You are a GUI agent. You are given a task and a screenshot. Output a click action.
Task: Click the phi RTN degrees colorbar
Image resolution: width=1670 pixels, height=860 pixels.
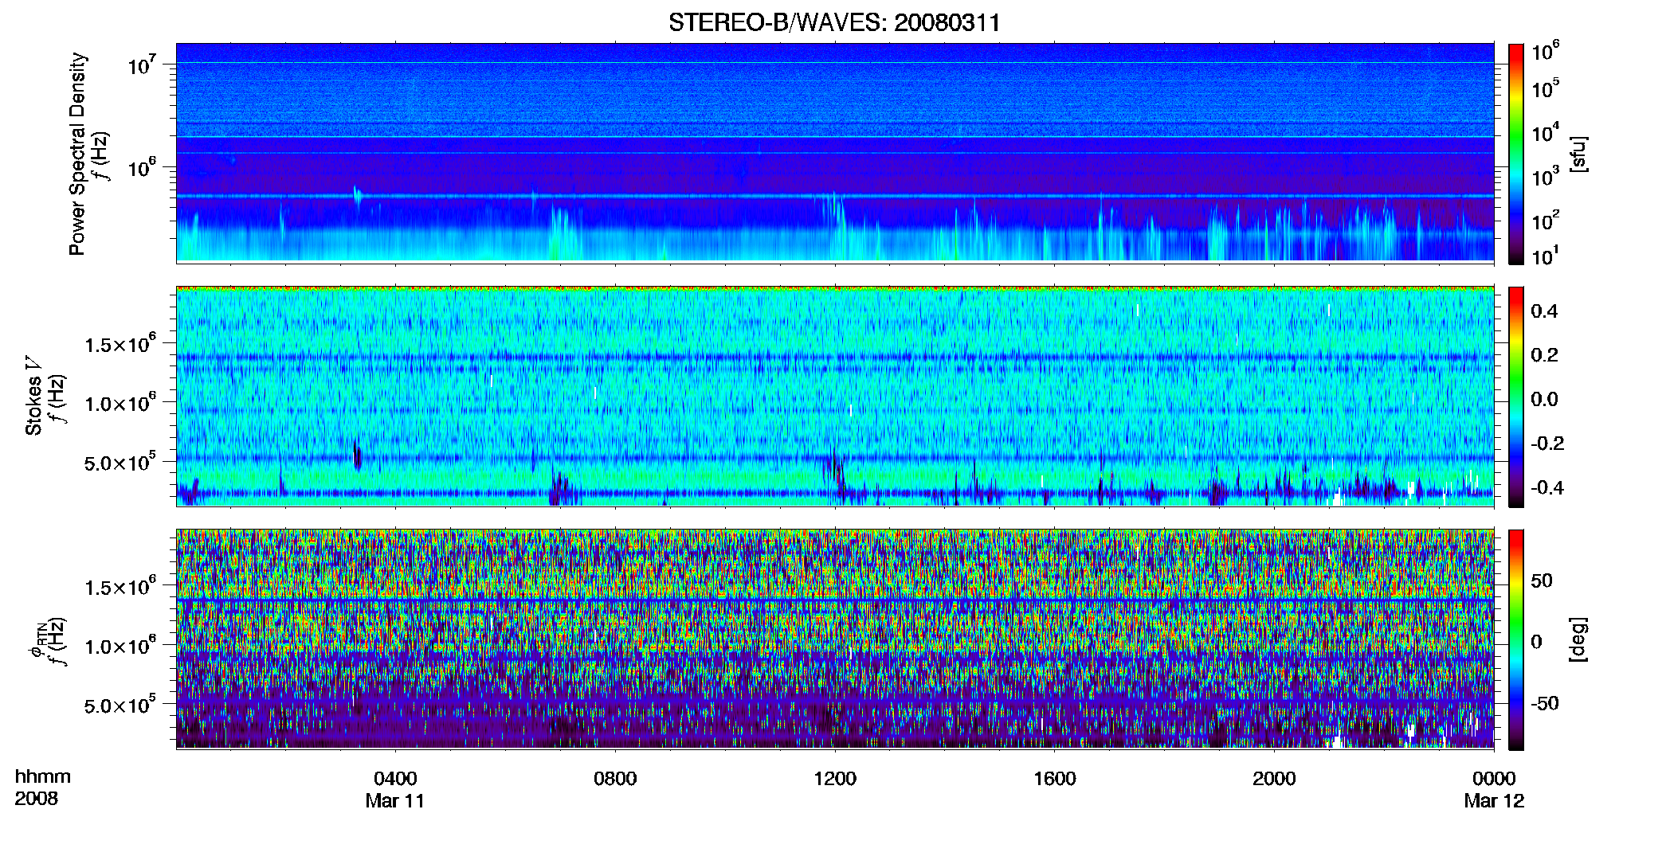(x=1515, y=639)
